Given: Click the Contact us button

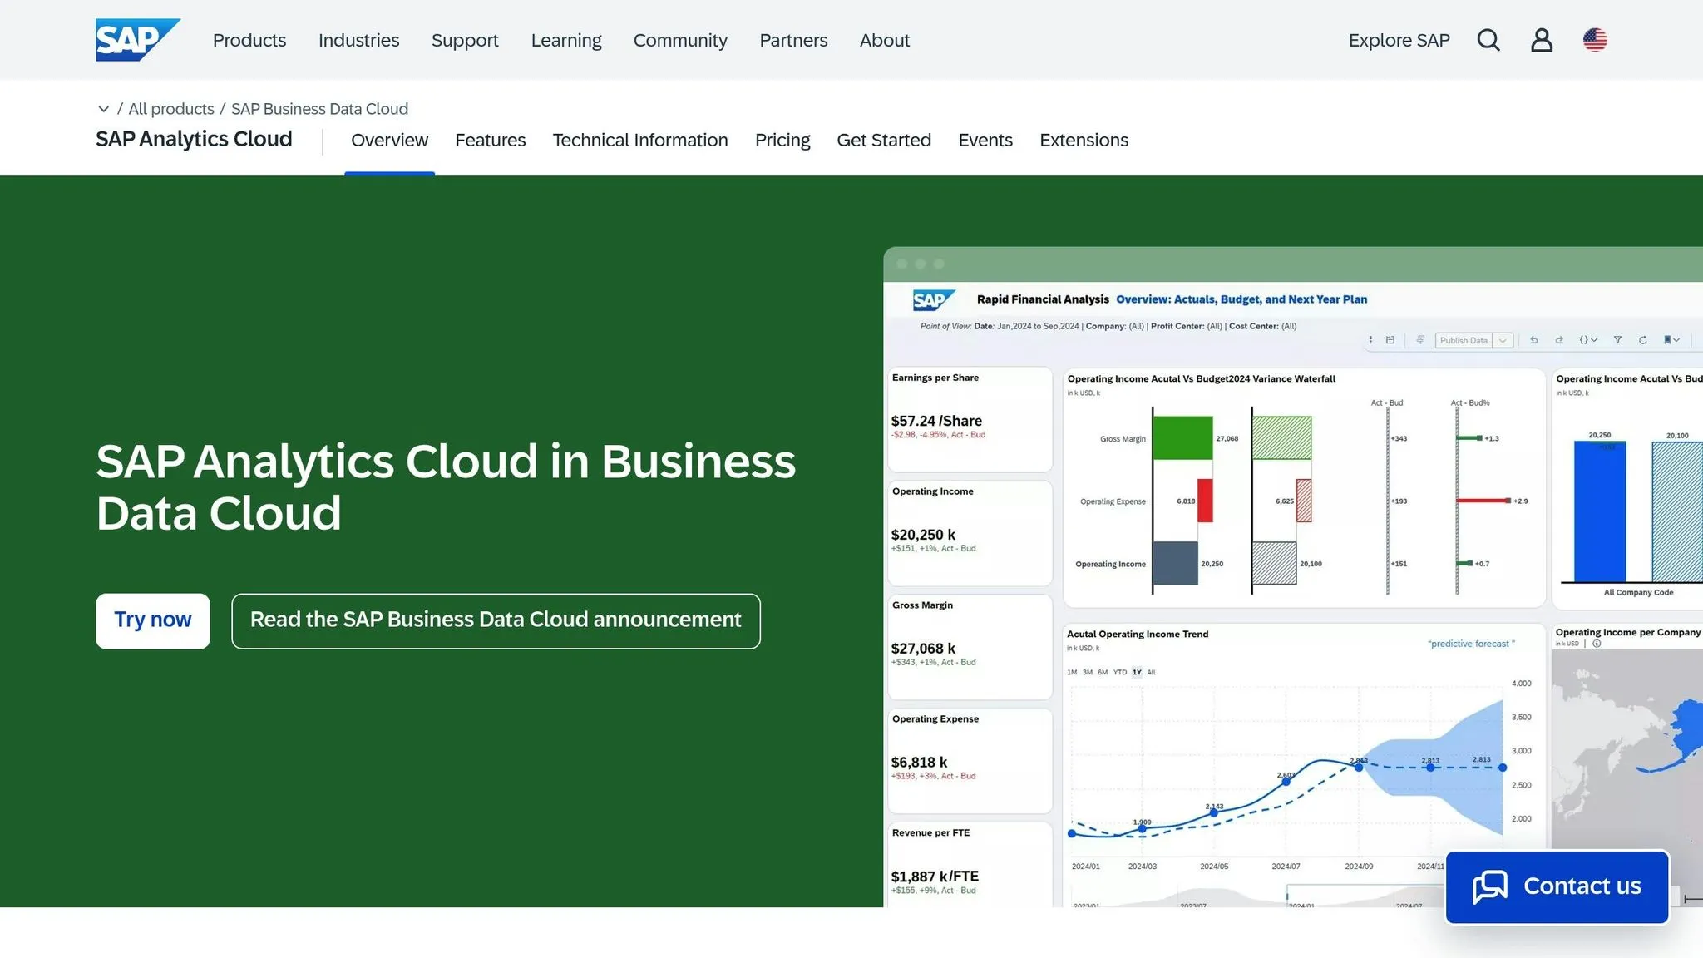Looking at the screenshot, I should pos(1557,886).
